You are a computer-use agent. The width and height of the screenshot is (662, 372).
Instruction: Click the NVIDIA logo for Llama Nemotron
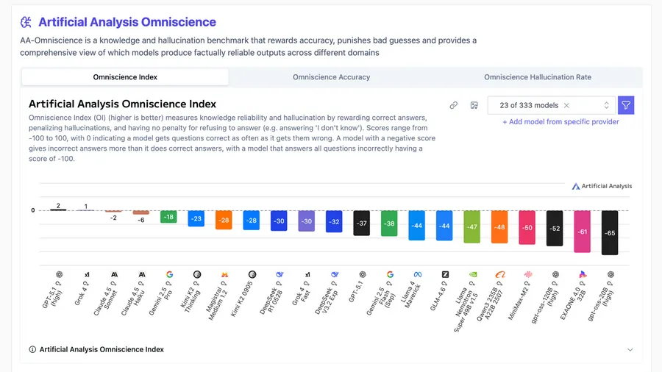pos(473,274)
